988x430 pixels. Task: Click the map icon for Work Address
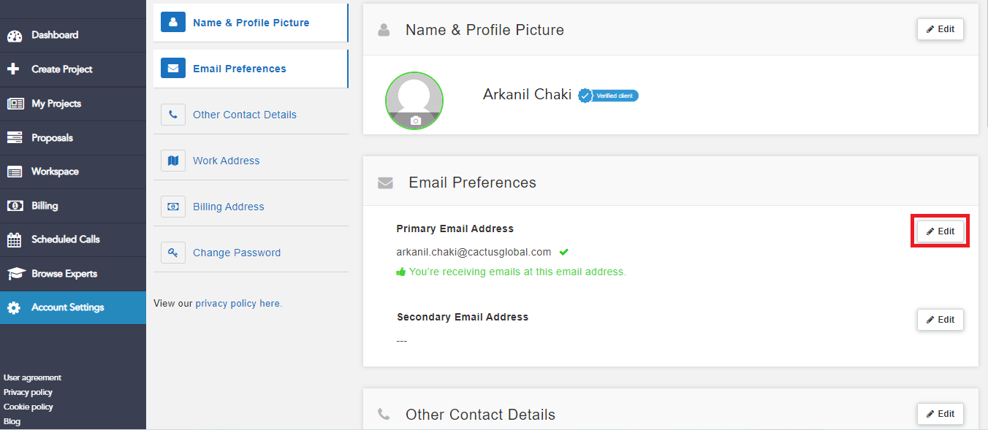[173, 161]
